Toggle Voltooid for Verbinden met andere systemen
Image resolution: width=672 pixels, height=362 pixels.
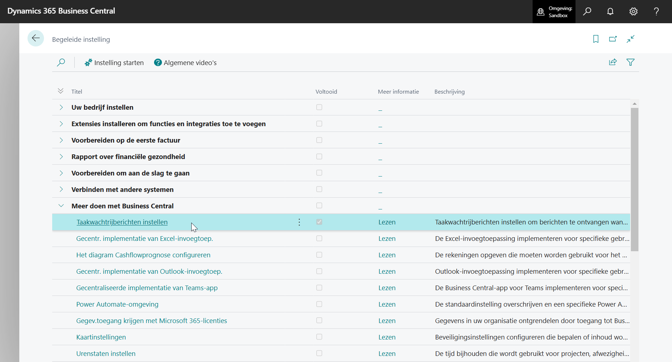[319, 189]
